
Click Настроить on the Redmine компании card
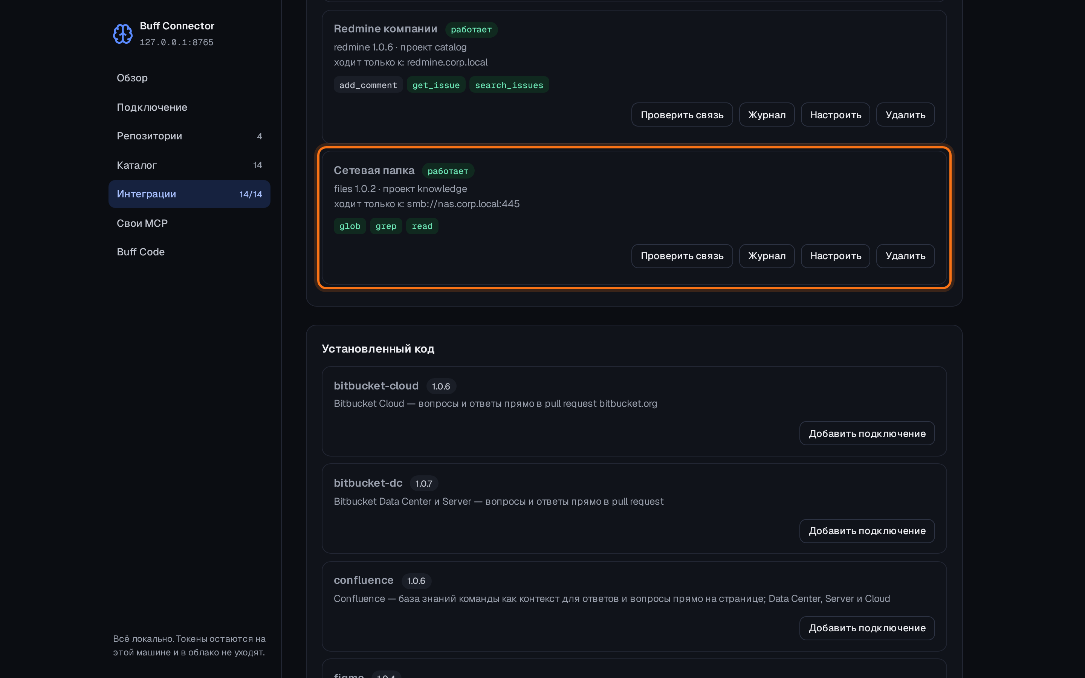[x=835, y=115]
